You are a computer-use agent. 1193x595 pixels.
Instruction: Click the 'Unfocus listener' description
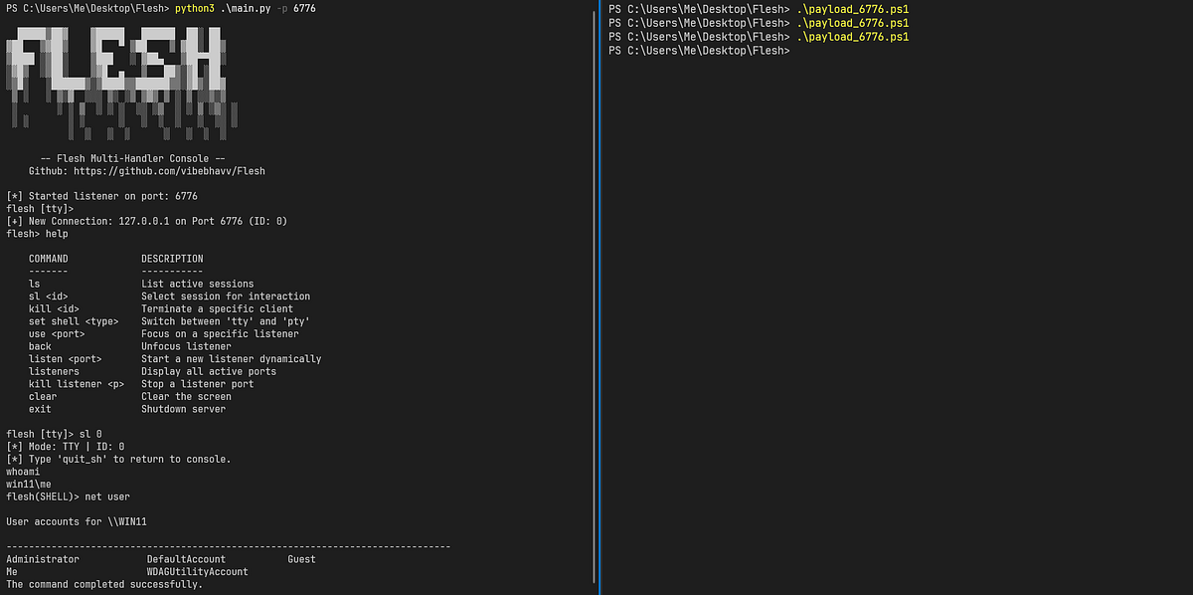click(186, 346)
